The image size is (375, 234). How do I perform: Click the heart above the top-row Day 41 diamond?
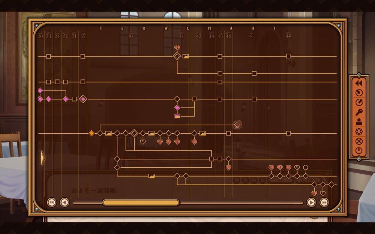(x=177, y=48)
